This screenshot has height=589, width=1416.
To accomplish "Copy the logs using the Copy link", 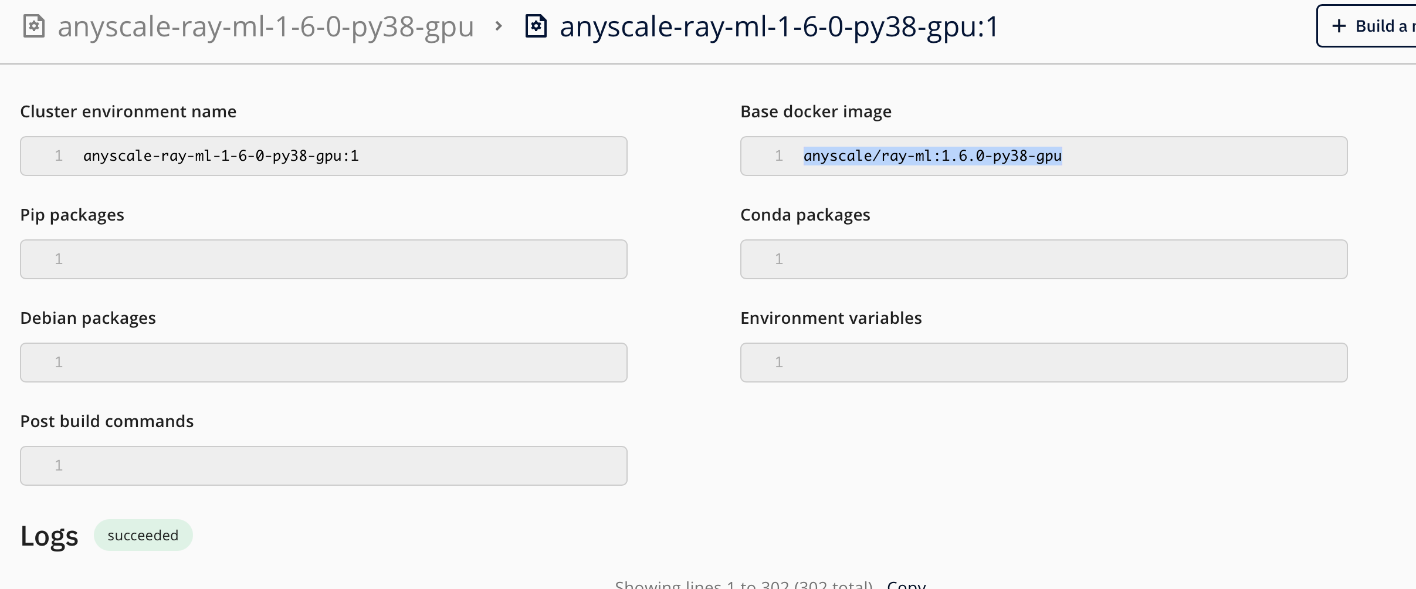I will point(906,584).
